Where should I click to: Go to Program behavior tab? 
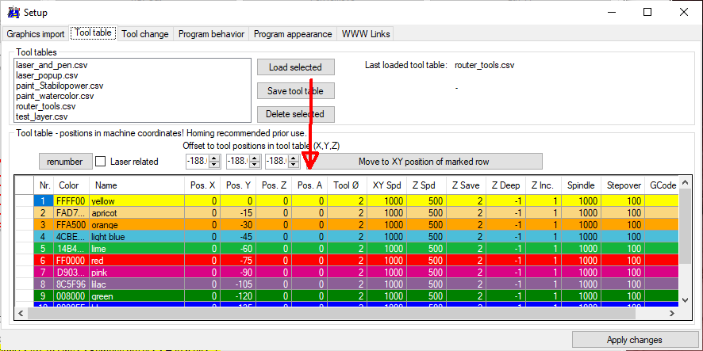click(212, 34)
